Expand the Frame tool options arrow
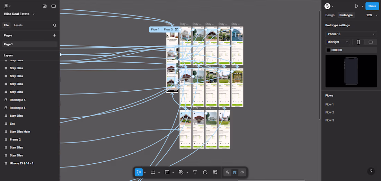 coord(159,172)
